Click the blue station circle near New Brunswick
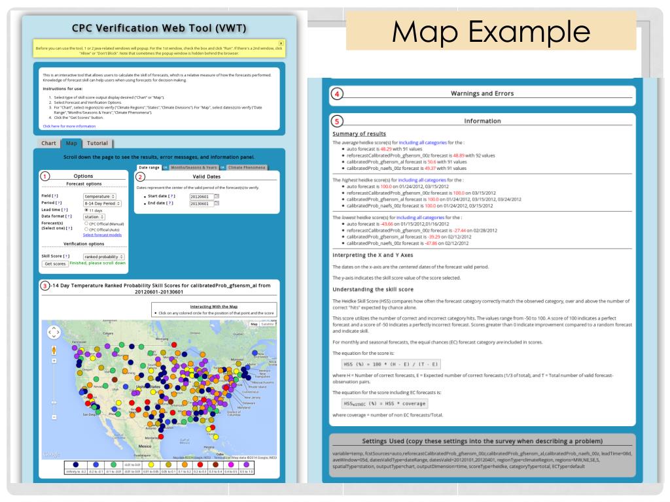Viewport: 670px width, 502px height. pyautogui.click(x=255, y=353)
